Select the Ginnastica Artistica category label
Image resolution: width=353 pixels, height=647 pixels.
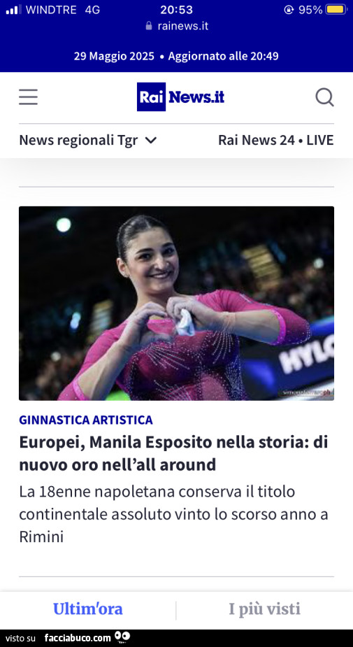coord(86,420)
